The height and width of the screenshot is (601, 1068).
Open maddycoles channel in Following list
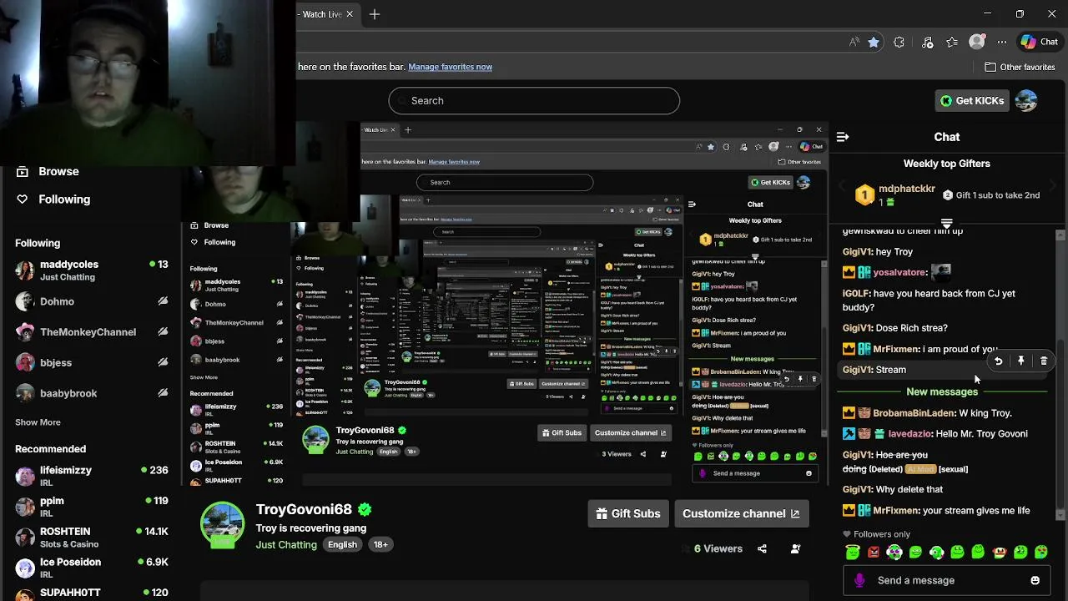[x=91, y=270]
